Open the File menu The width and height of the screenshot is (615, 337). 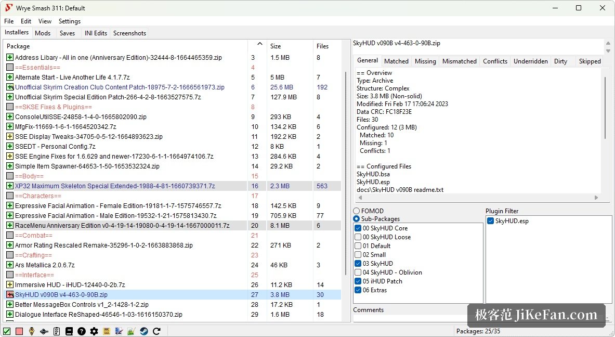9,21
